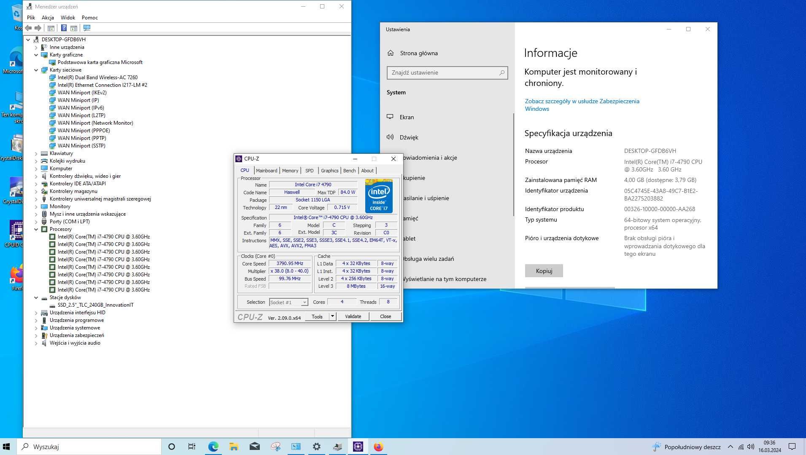This screenshot has height=455, width=806.
Task: Open the Widok menu
Action: click(67, 18)
